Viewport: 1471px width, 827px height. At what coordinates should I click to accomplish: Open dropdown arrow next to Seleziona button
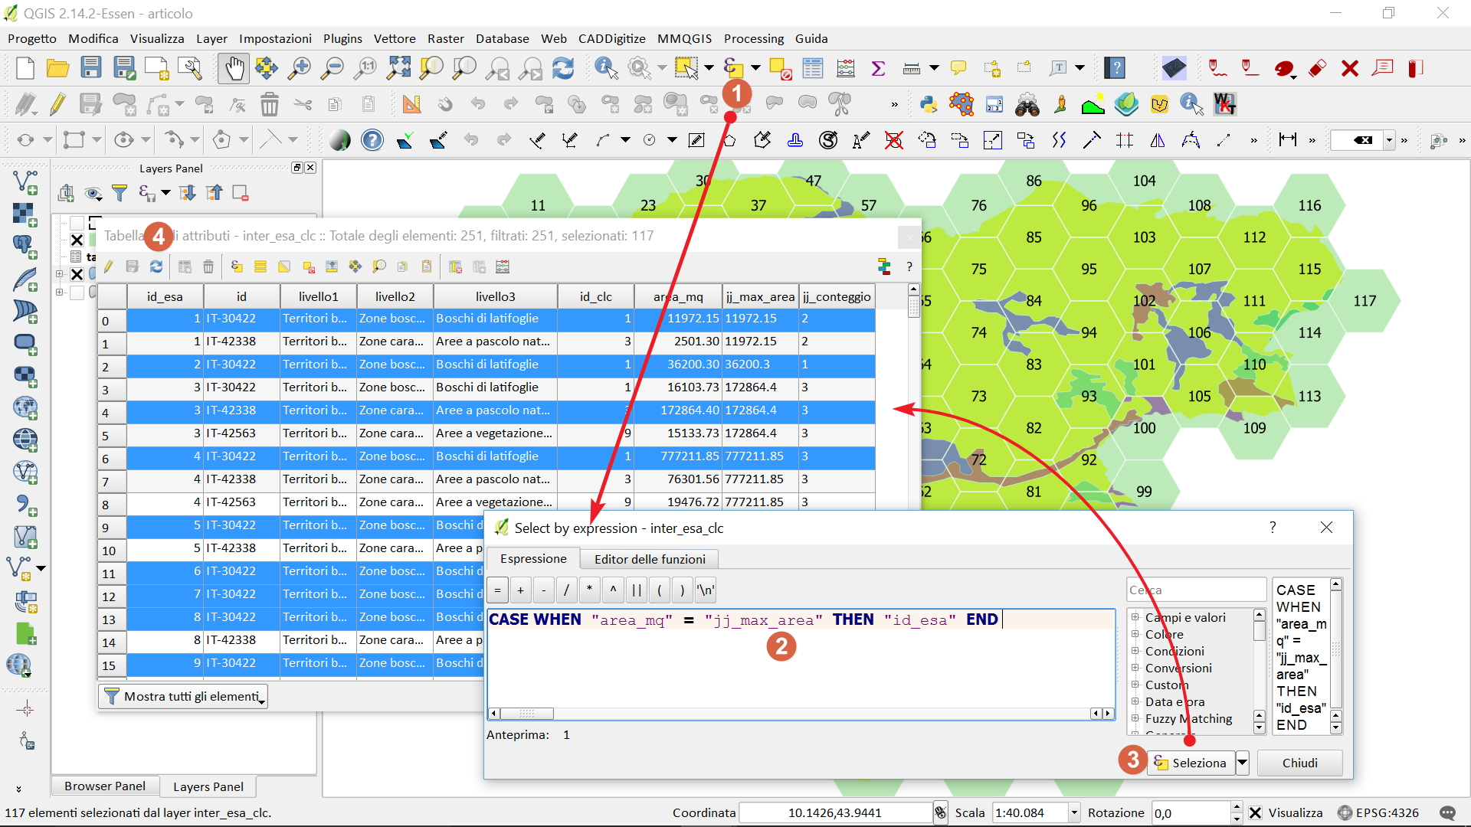[1243, 763]
